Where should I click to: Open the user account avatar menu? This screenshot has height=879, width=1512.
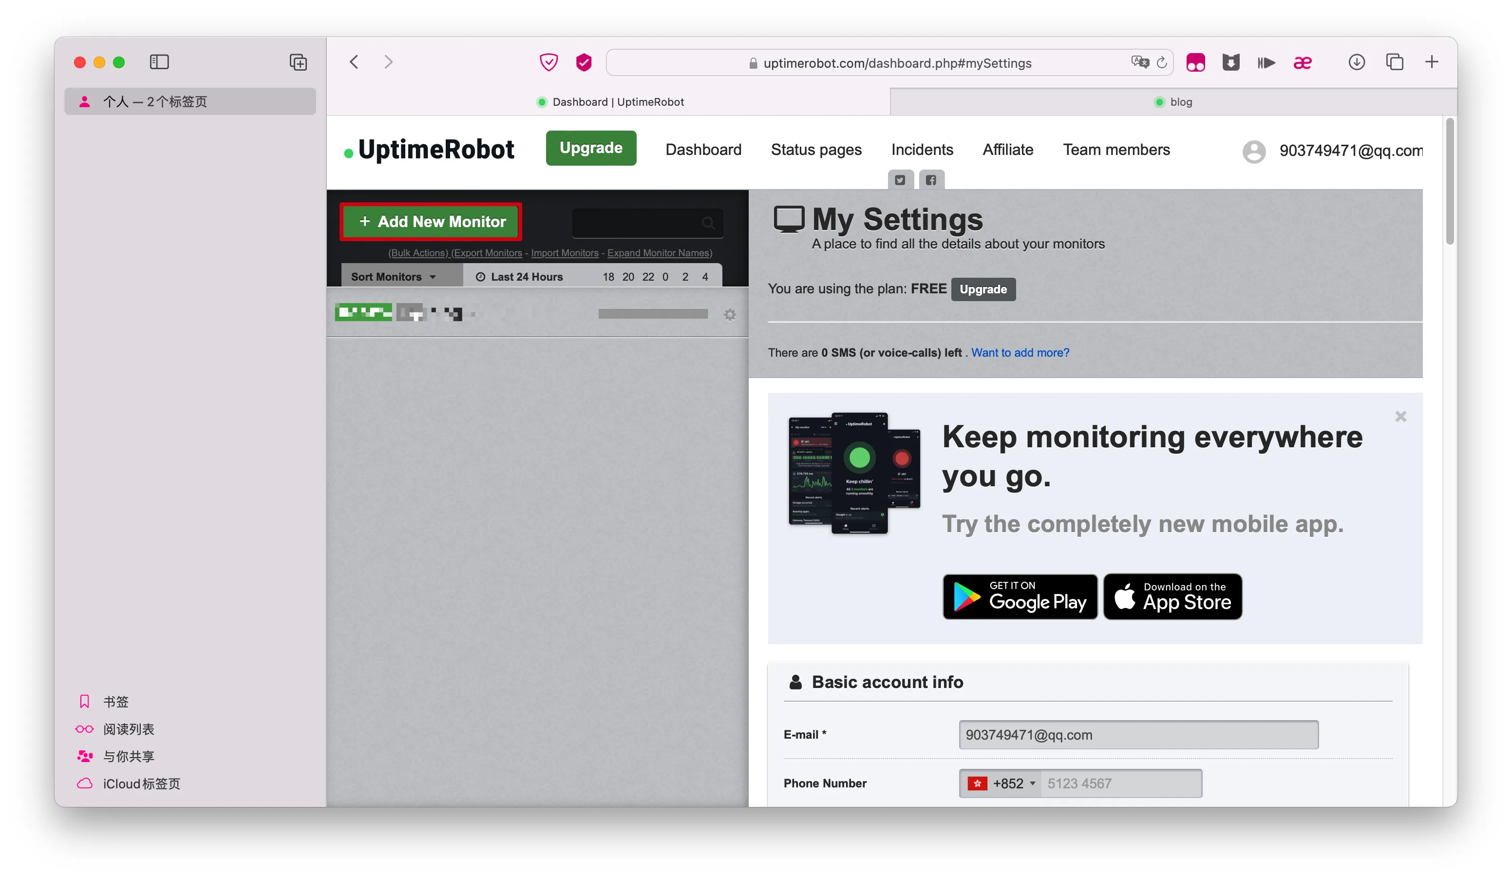1253,151
